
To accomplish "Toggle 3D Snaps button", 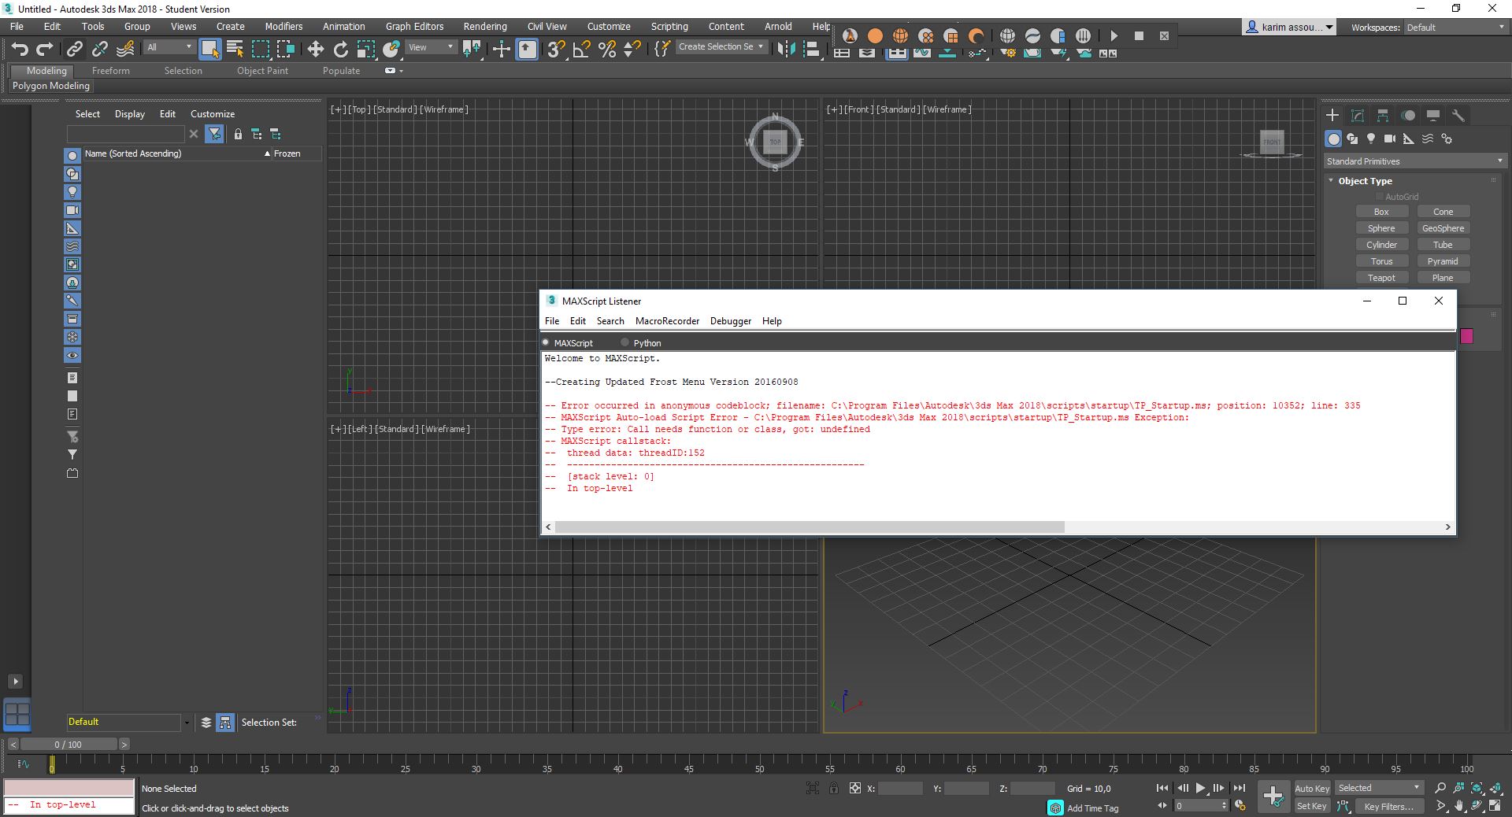I will coord(556,50).
